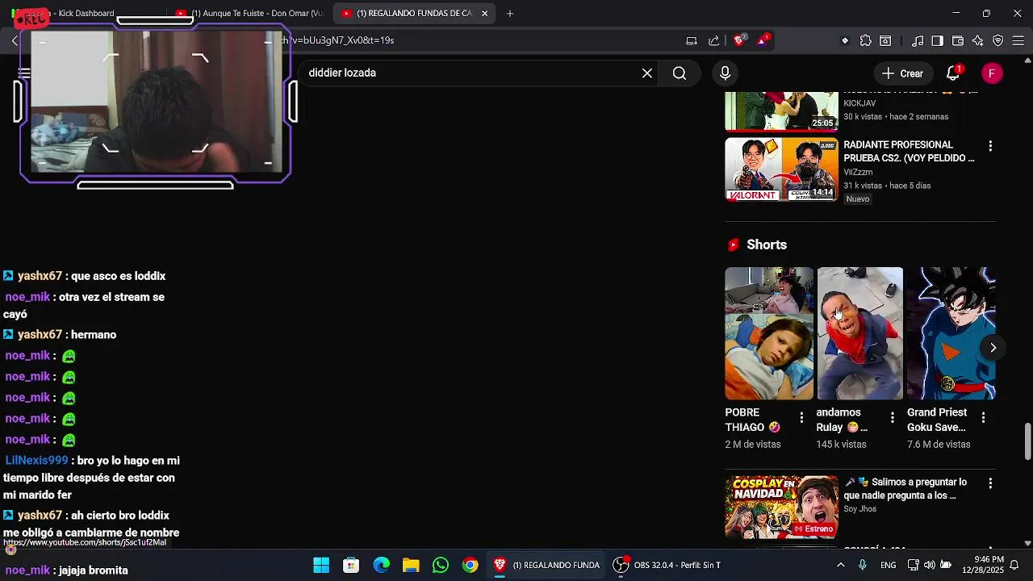Open the COSPLAY EN NAVIDAD video thumbnail
This screenshot has width=1033, height=581.
781,507
